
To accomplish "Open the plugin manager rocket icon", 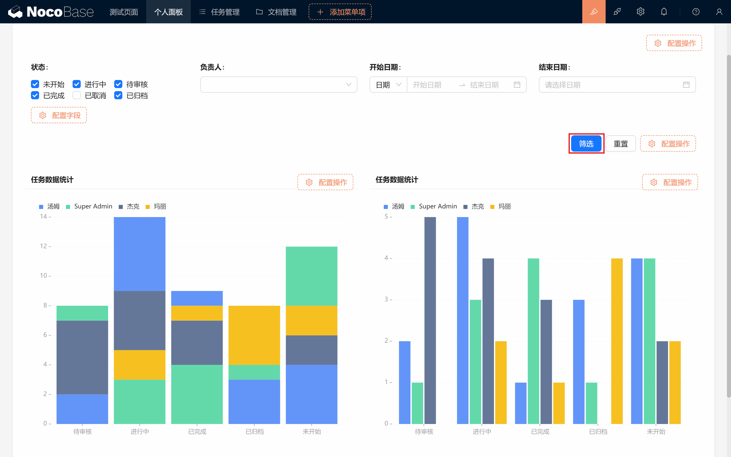I will [x=617, y=12].
